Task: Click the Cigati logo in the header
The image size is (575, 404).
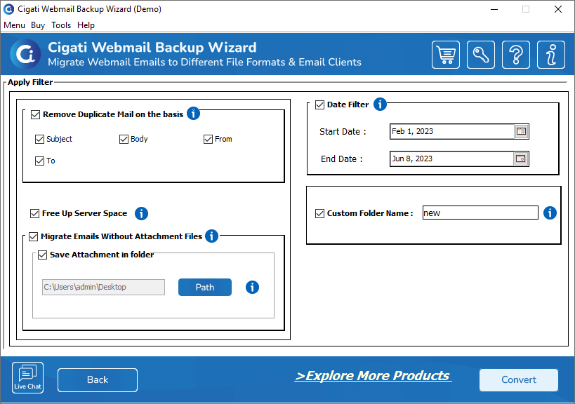Action: click(x=25, y=54)
